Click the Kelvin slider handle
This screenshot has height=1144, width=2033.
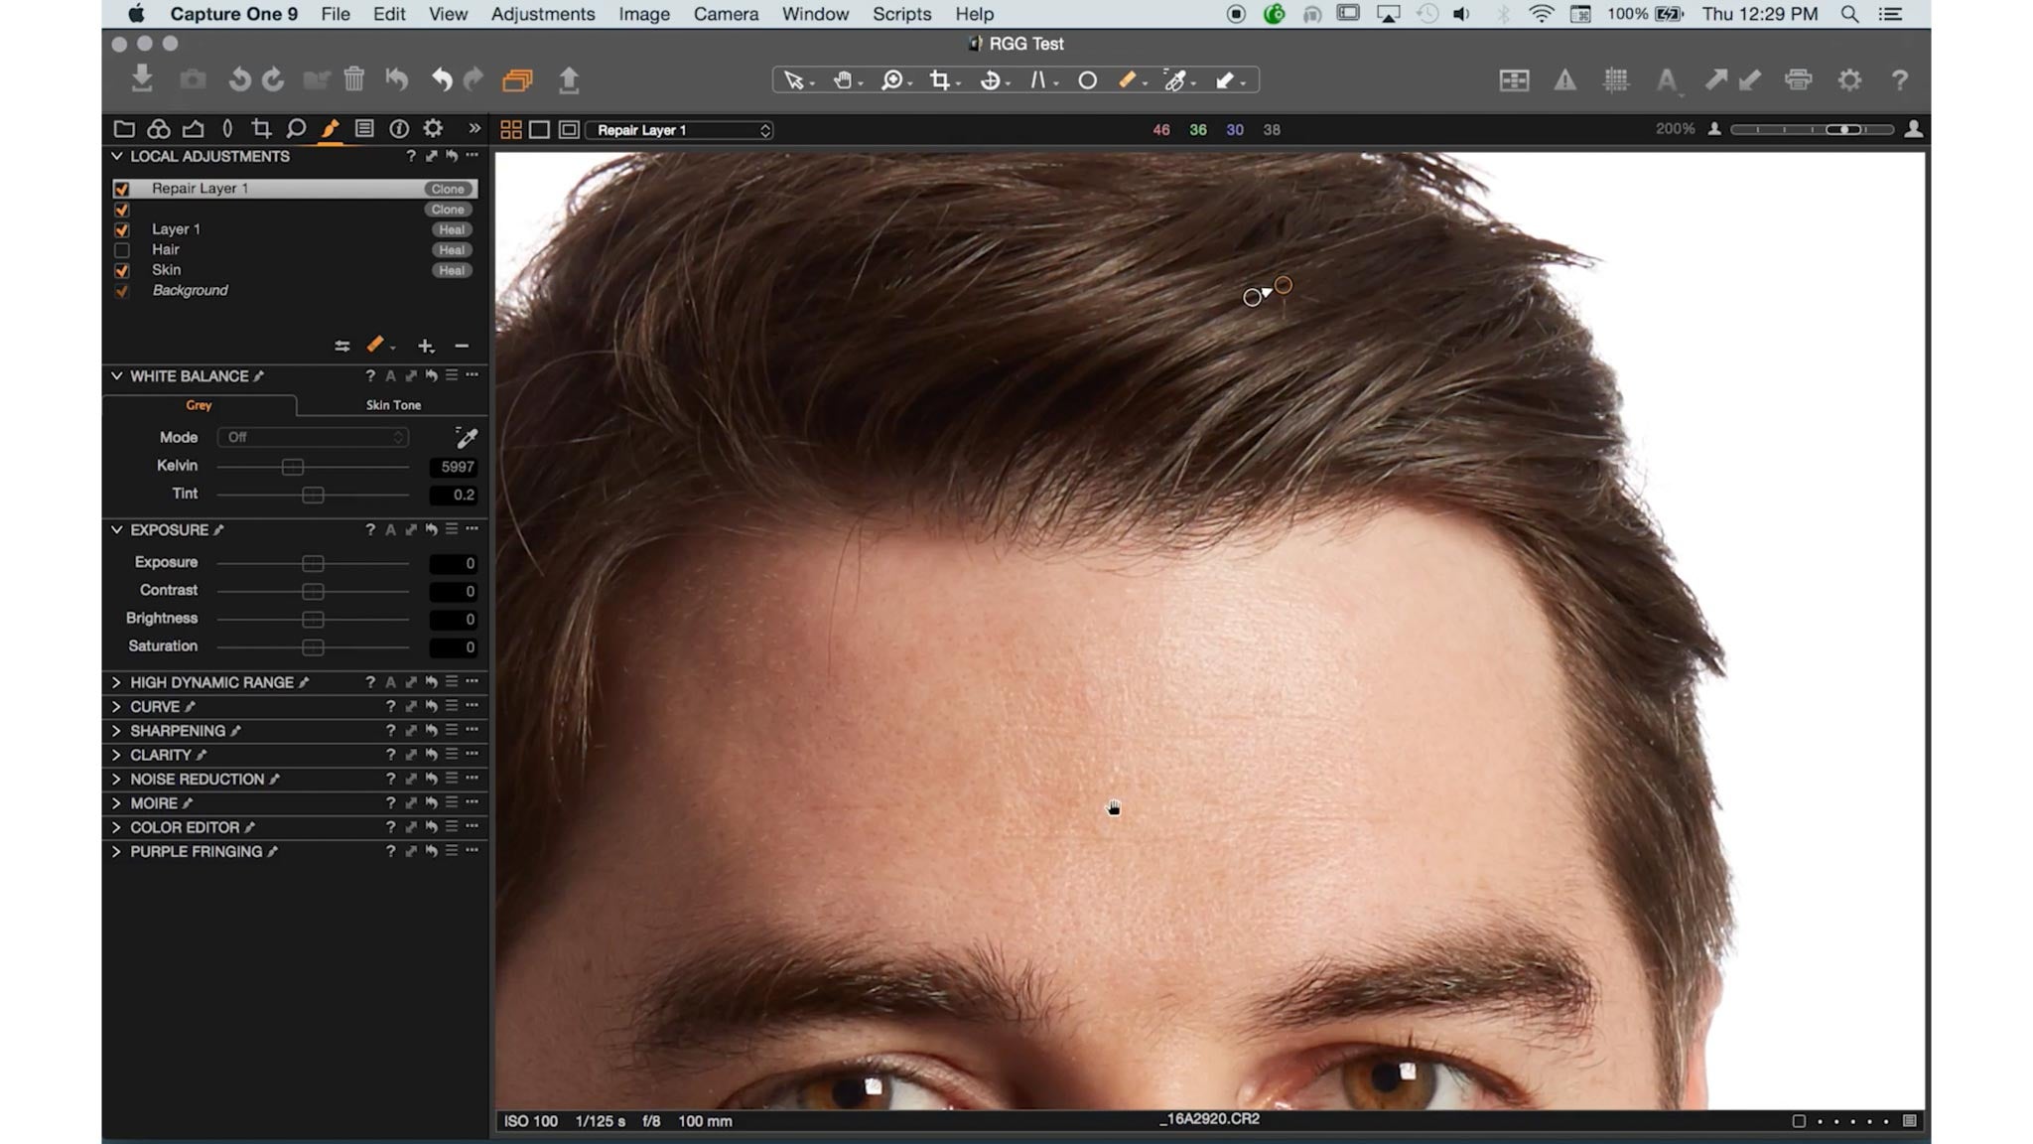294,466
